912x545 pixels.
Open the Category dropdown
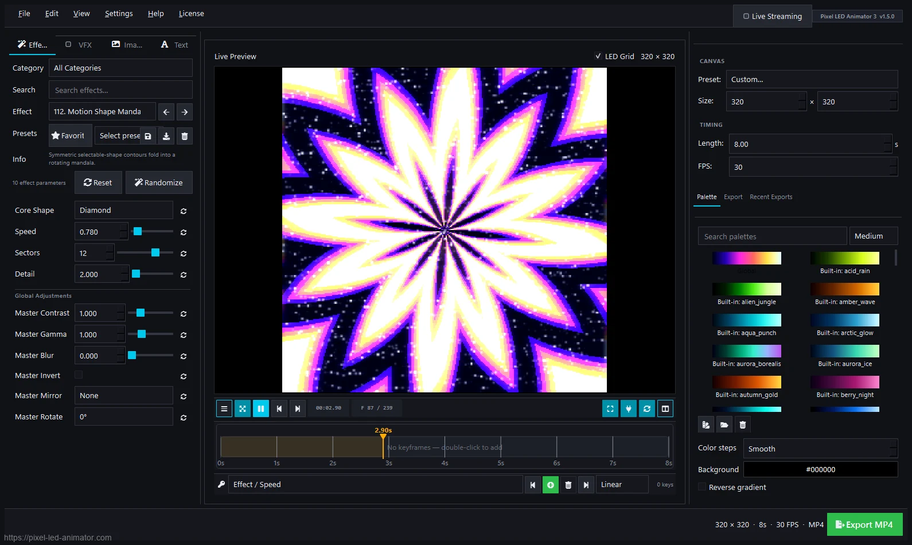(120, 68)
